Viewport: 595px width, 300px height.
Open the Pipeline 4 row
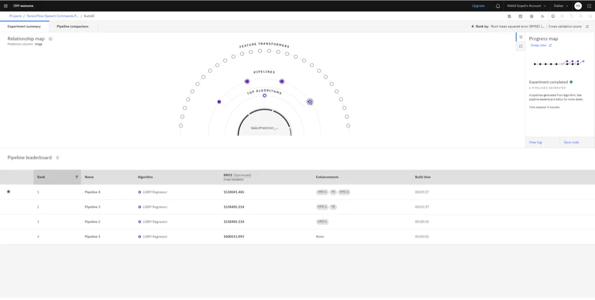point(297,192)
